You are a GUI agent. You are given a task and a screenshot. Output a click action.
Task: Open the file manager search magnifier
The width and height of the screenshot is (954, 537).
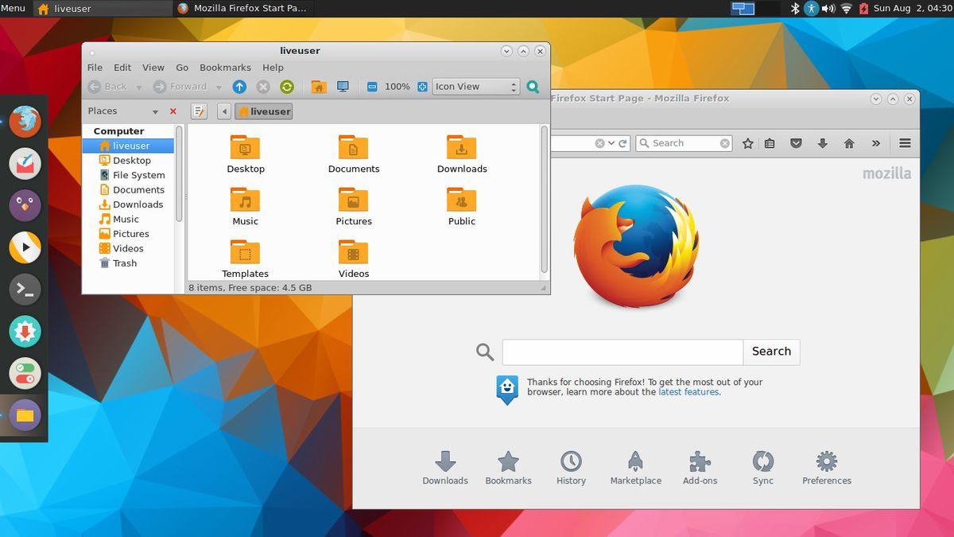point(533,87)
